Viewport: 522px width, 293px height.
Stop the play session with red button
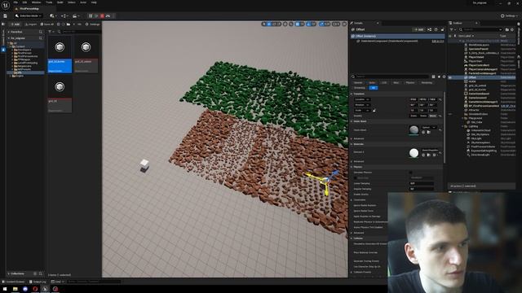102,15
